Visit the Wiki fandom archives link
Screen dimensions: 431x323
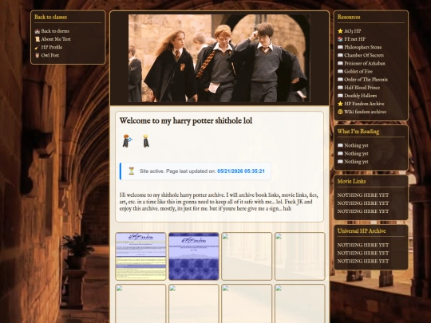pos(366,112)
